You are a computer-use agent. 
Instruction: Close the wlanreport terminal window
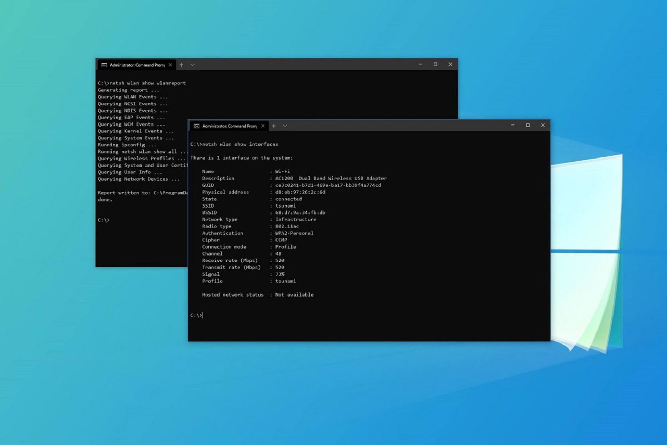(x=450, y=64)
